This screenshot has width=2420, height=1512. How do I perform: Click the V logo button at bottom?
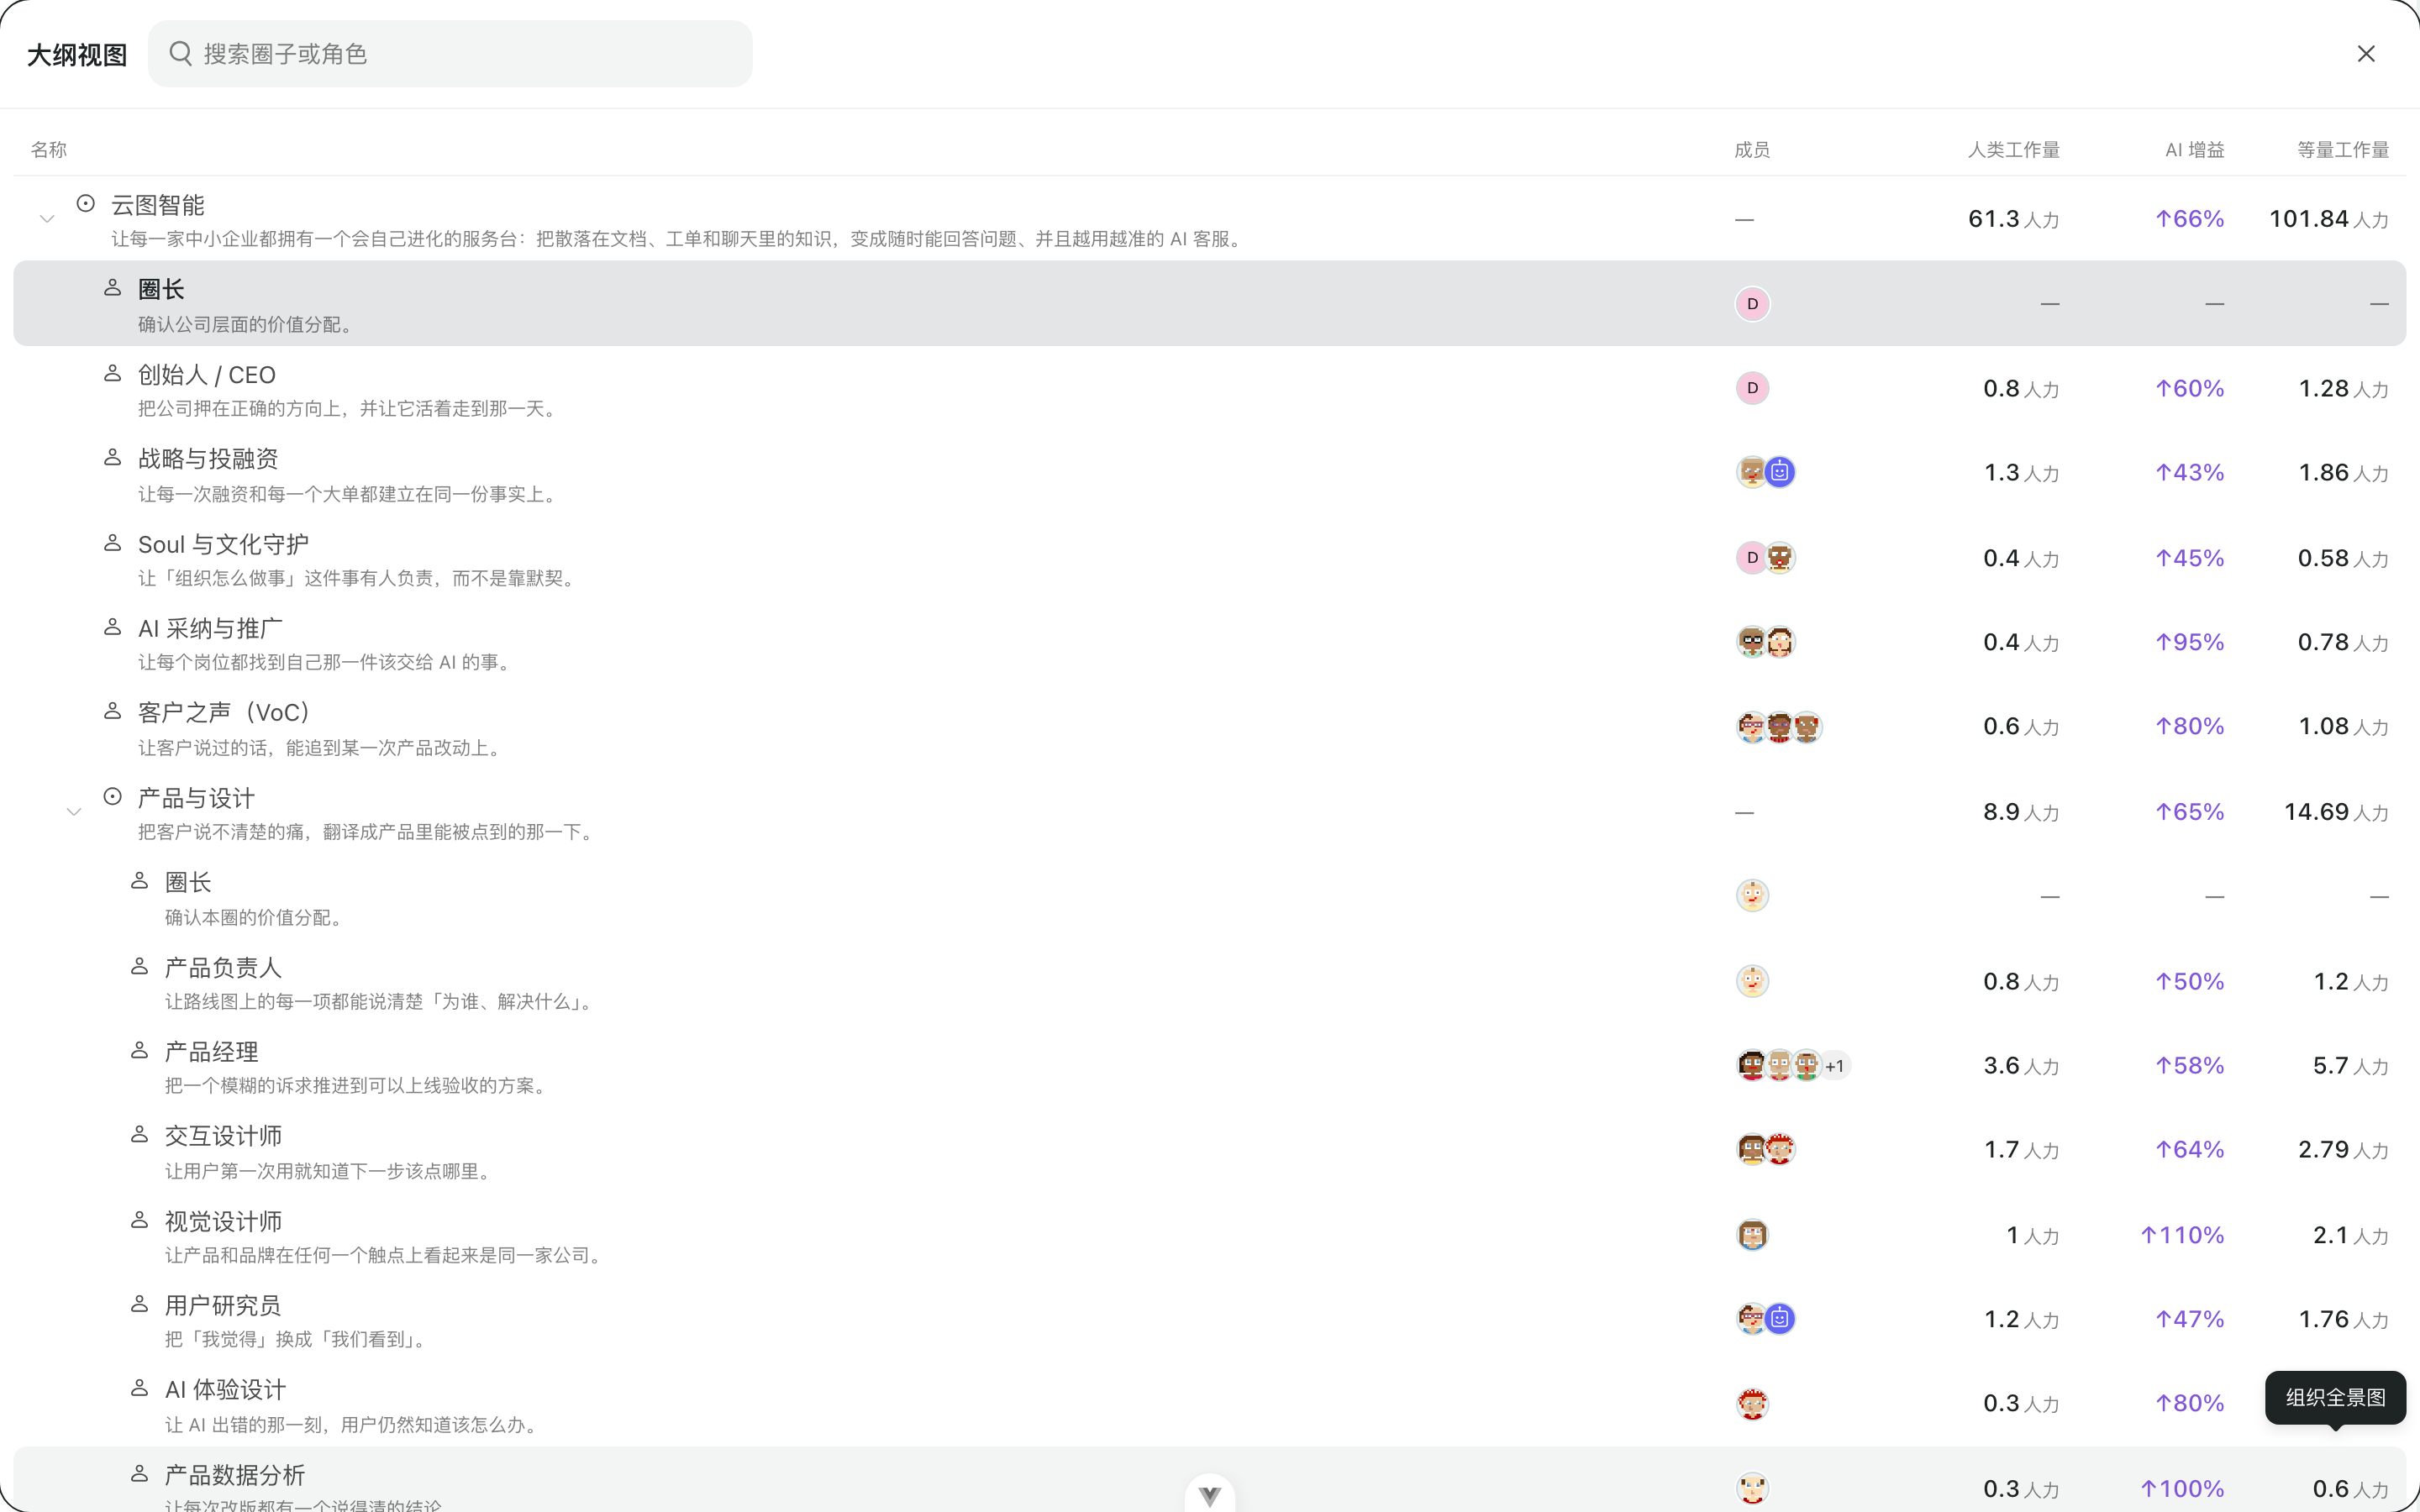1210,1496
